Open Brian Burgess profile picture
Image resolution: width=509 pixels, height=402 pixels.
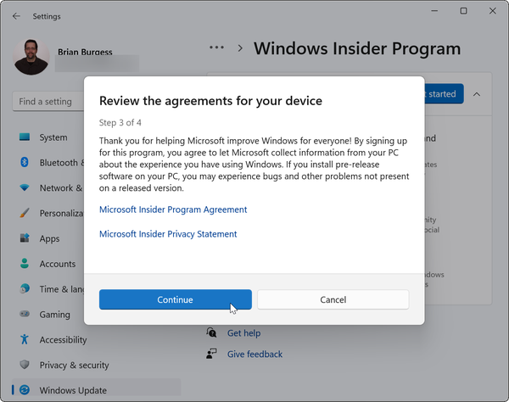pos(31,57)
